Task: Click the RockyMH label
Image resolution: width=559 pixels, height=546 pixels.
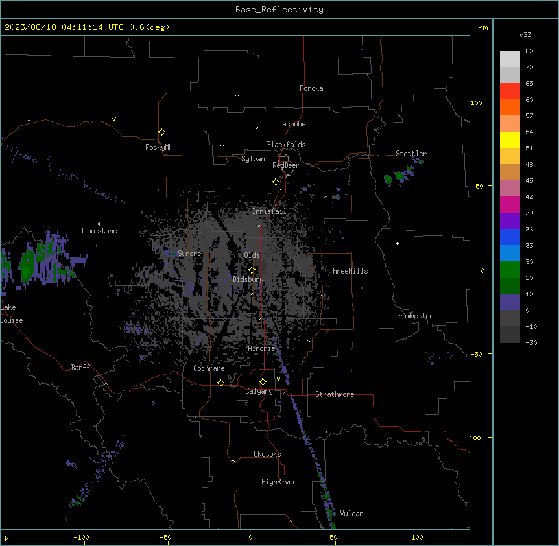Action: [159, 147]
